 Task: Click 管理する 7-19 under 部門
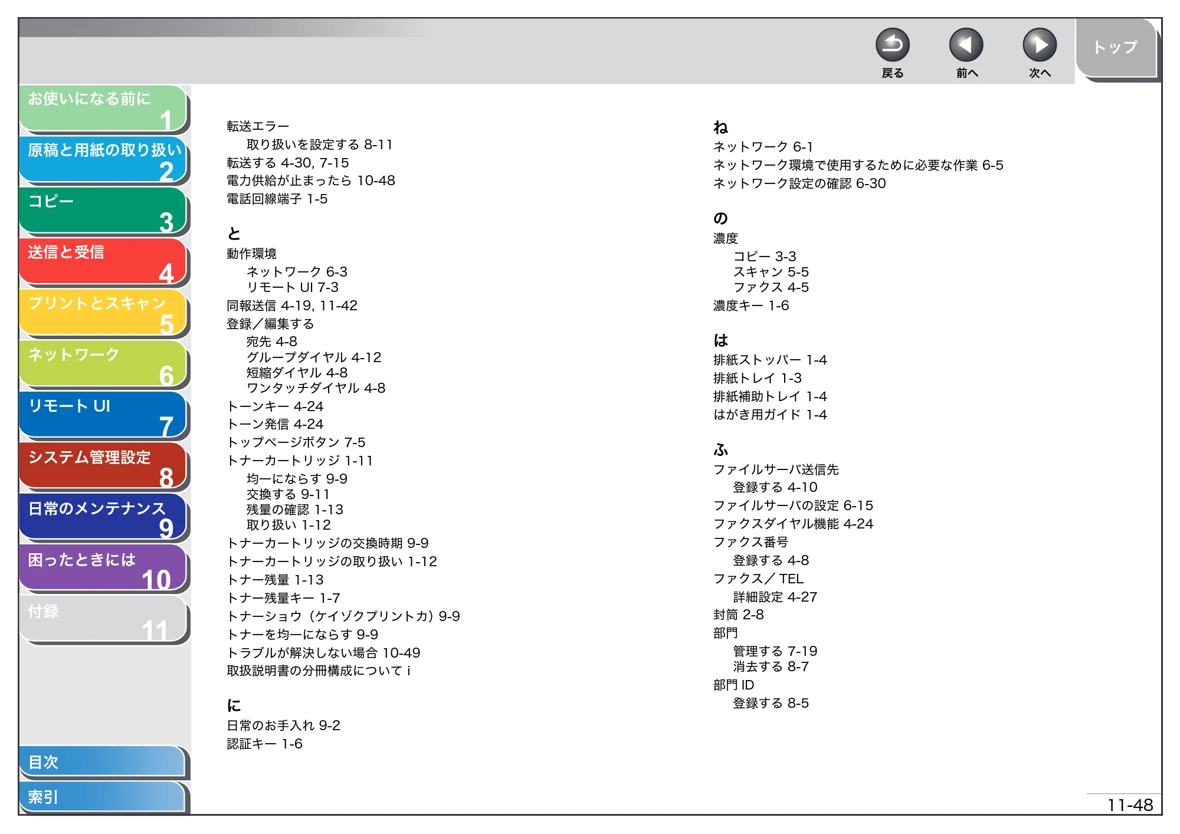pos(775,651)
